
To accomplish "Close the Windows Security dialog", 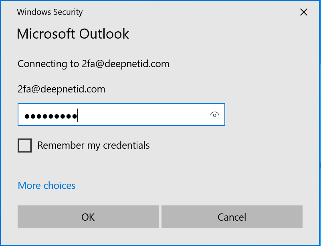I will click(x=304, y=12).
